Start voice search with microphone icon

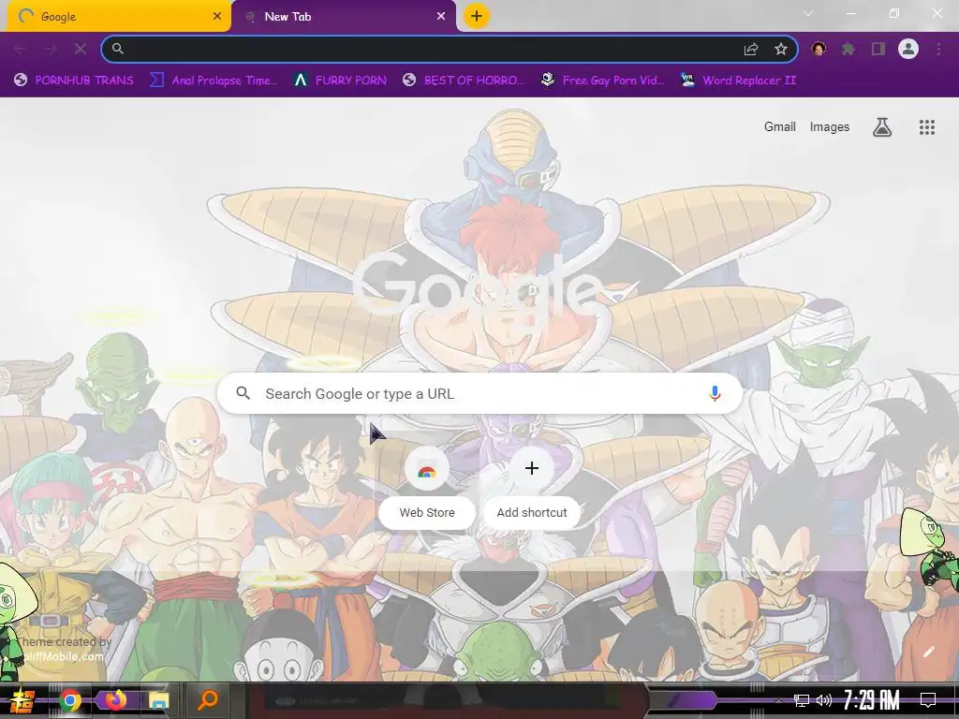[x=715, y=394]
